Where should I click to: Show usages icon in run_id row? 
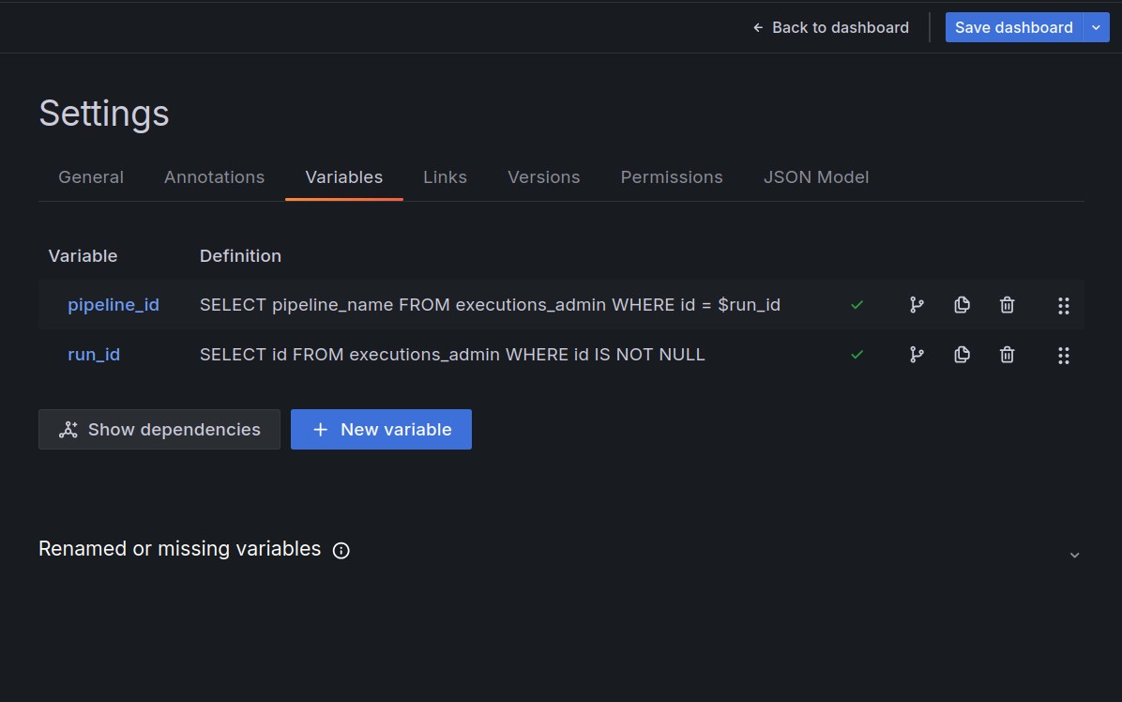click(x=917, y=355)
